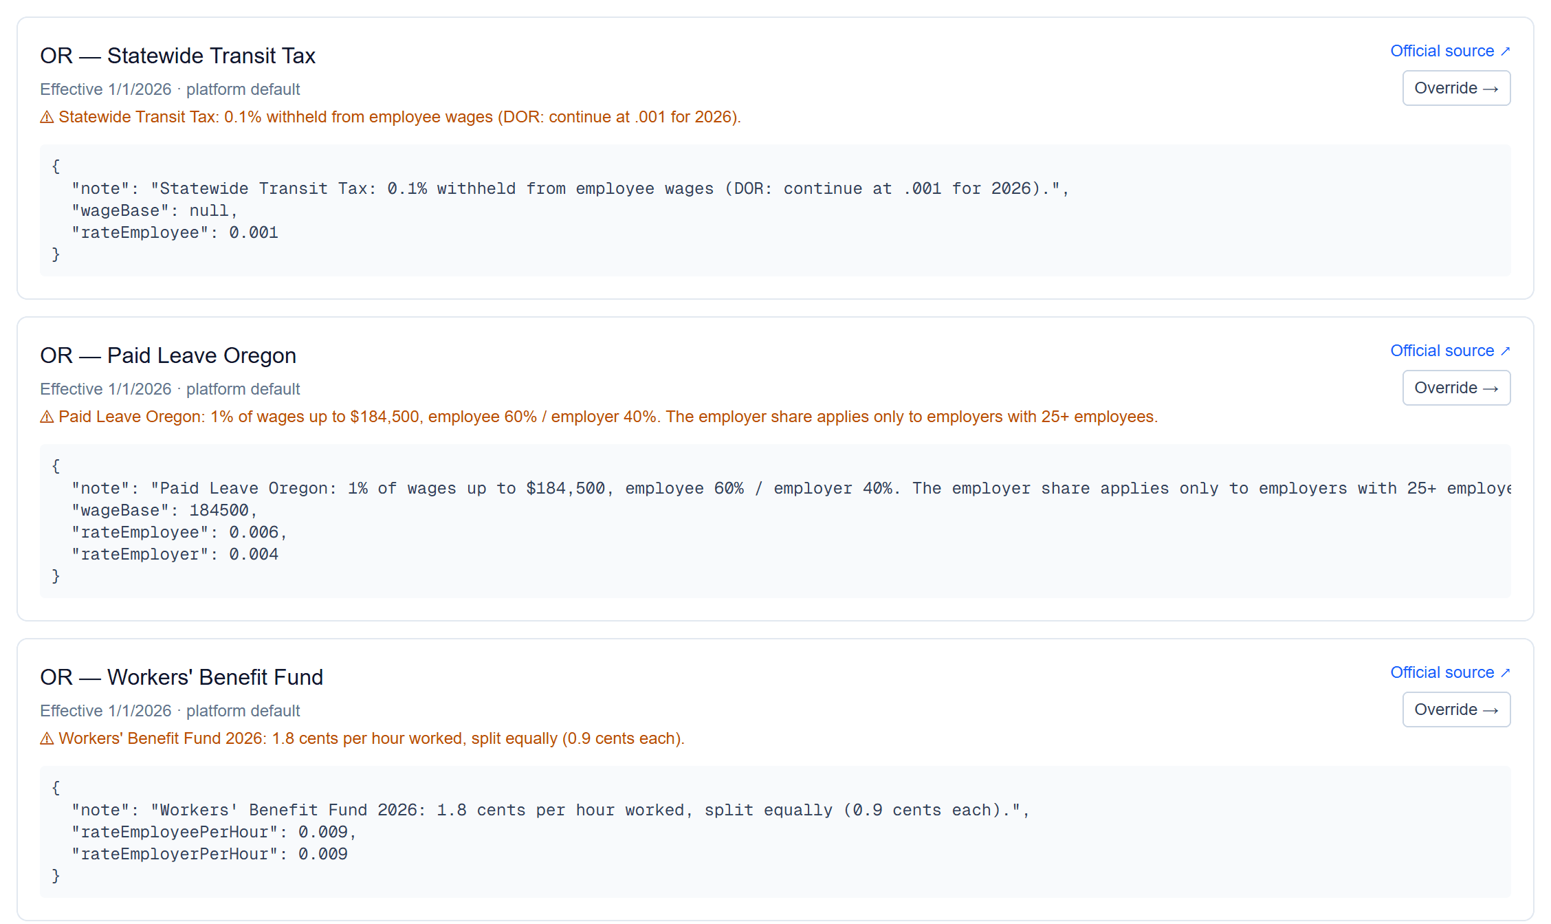This screenshot has width=1551, height=924.
Task: Click the Effective 1/1/2026 line under Workers' Benefit Fund
Action: [x=170, y=711]
